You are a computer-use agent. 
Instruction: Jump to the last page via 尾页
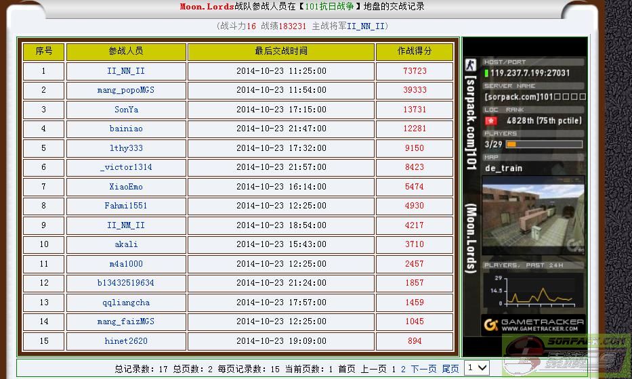click(x=450, y=369)
